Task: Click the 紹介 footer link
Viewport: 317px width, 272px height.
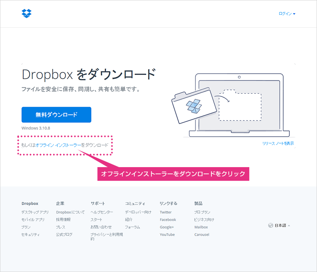Action: click(x=129, y=219)
